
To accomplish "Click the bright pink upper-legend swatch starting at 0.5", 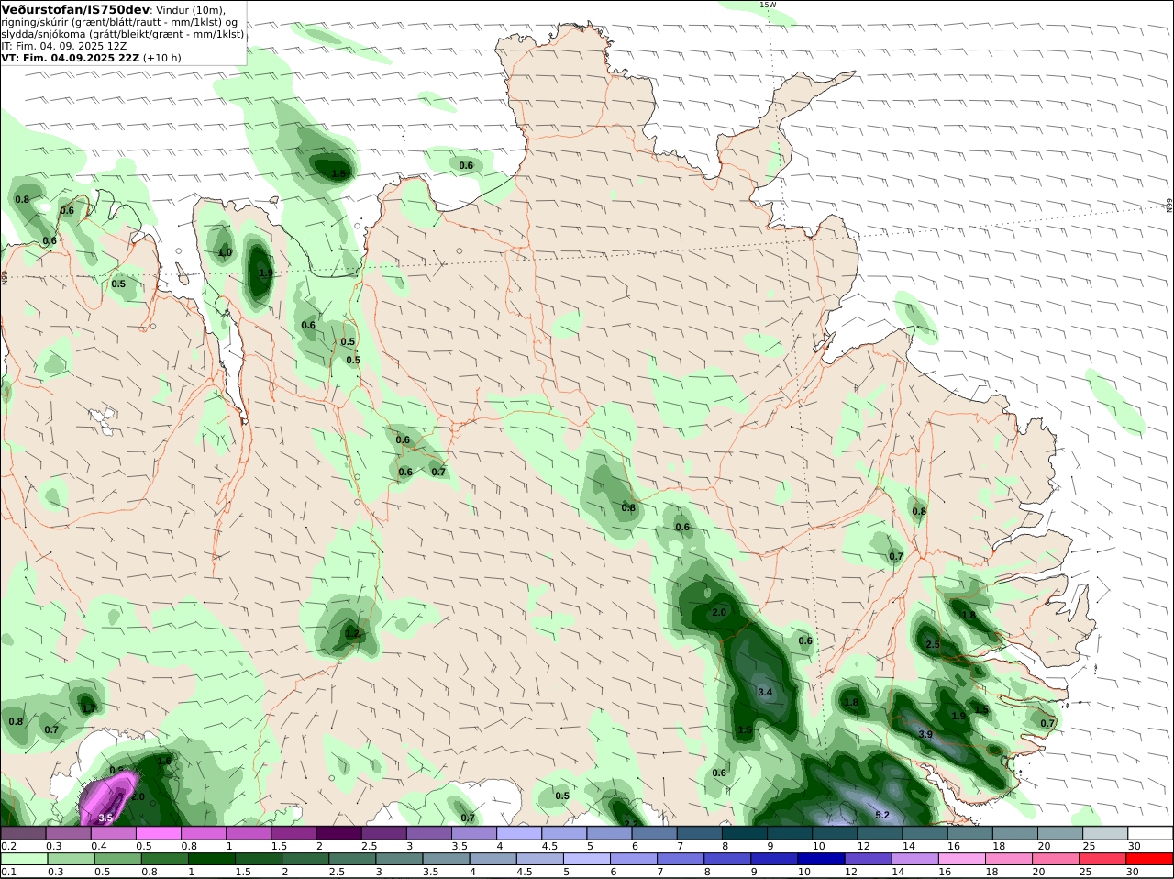I will tap(158, 833).
